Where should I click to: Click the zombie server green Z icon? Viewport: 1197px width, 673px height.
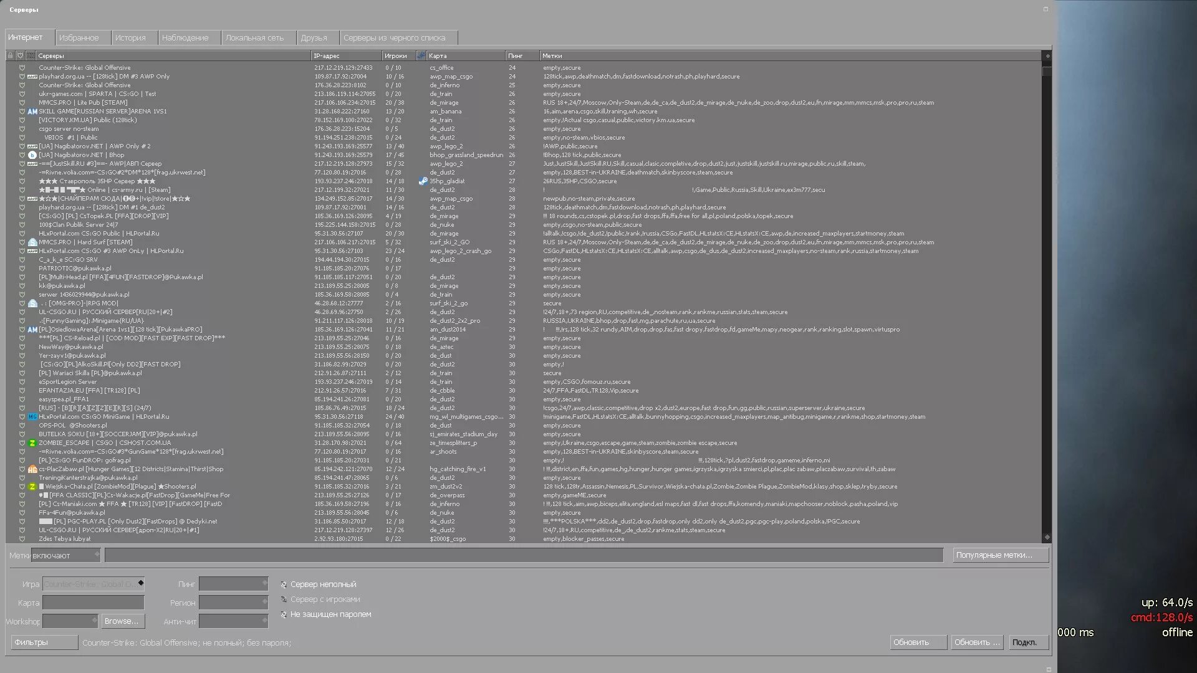33,442
